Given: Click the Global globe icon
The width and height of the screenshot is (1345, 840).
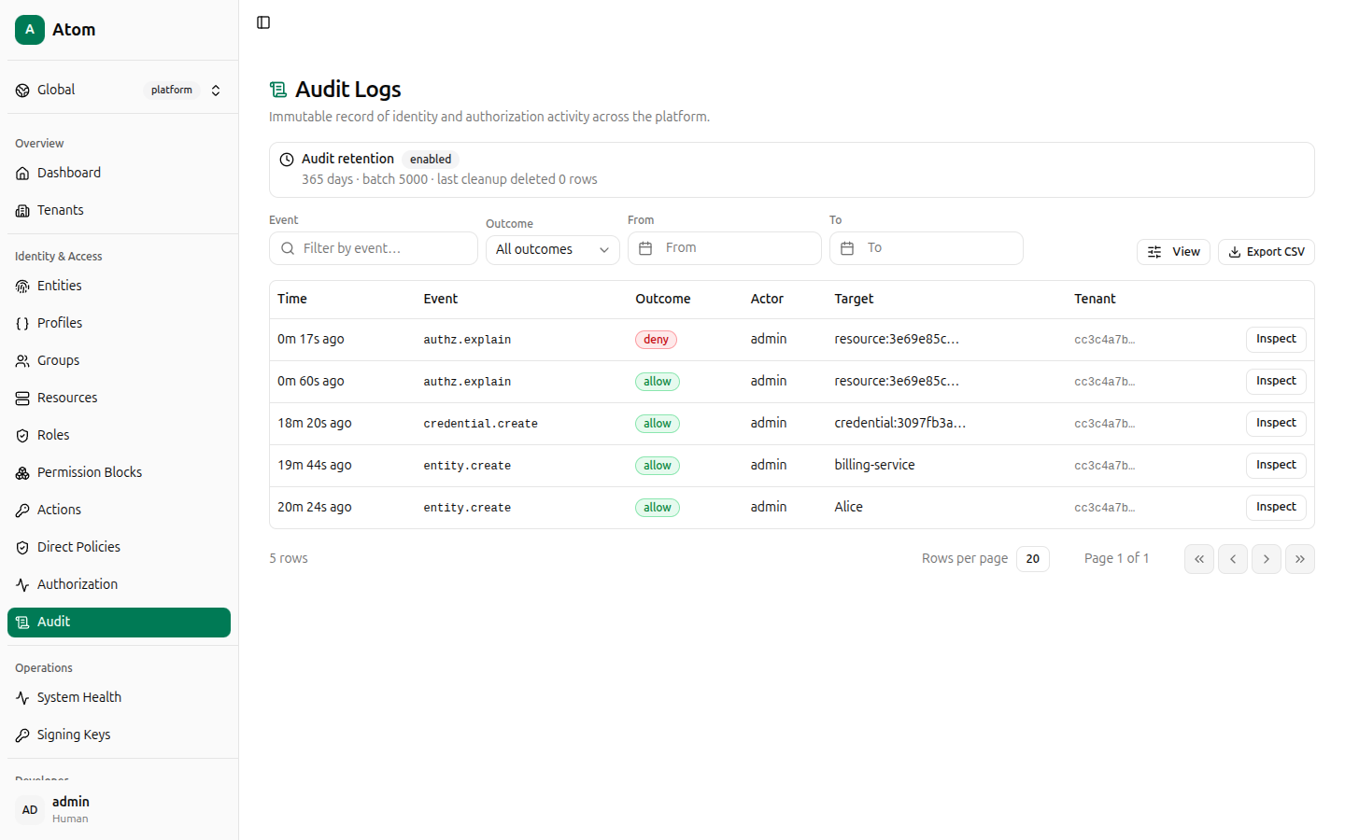Looking at the screenshot, I should click(22, 91).
